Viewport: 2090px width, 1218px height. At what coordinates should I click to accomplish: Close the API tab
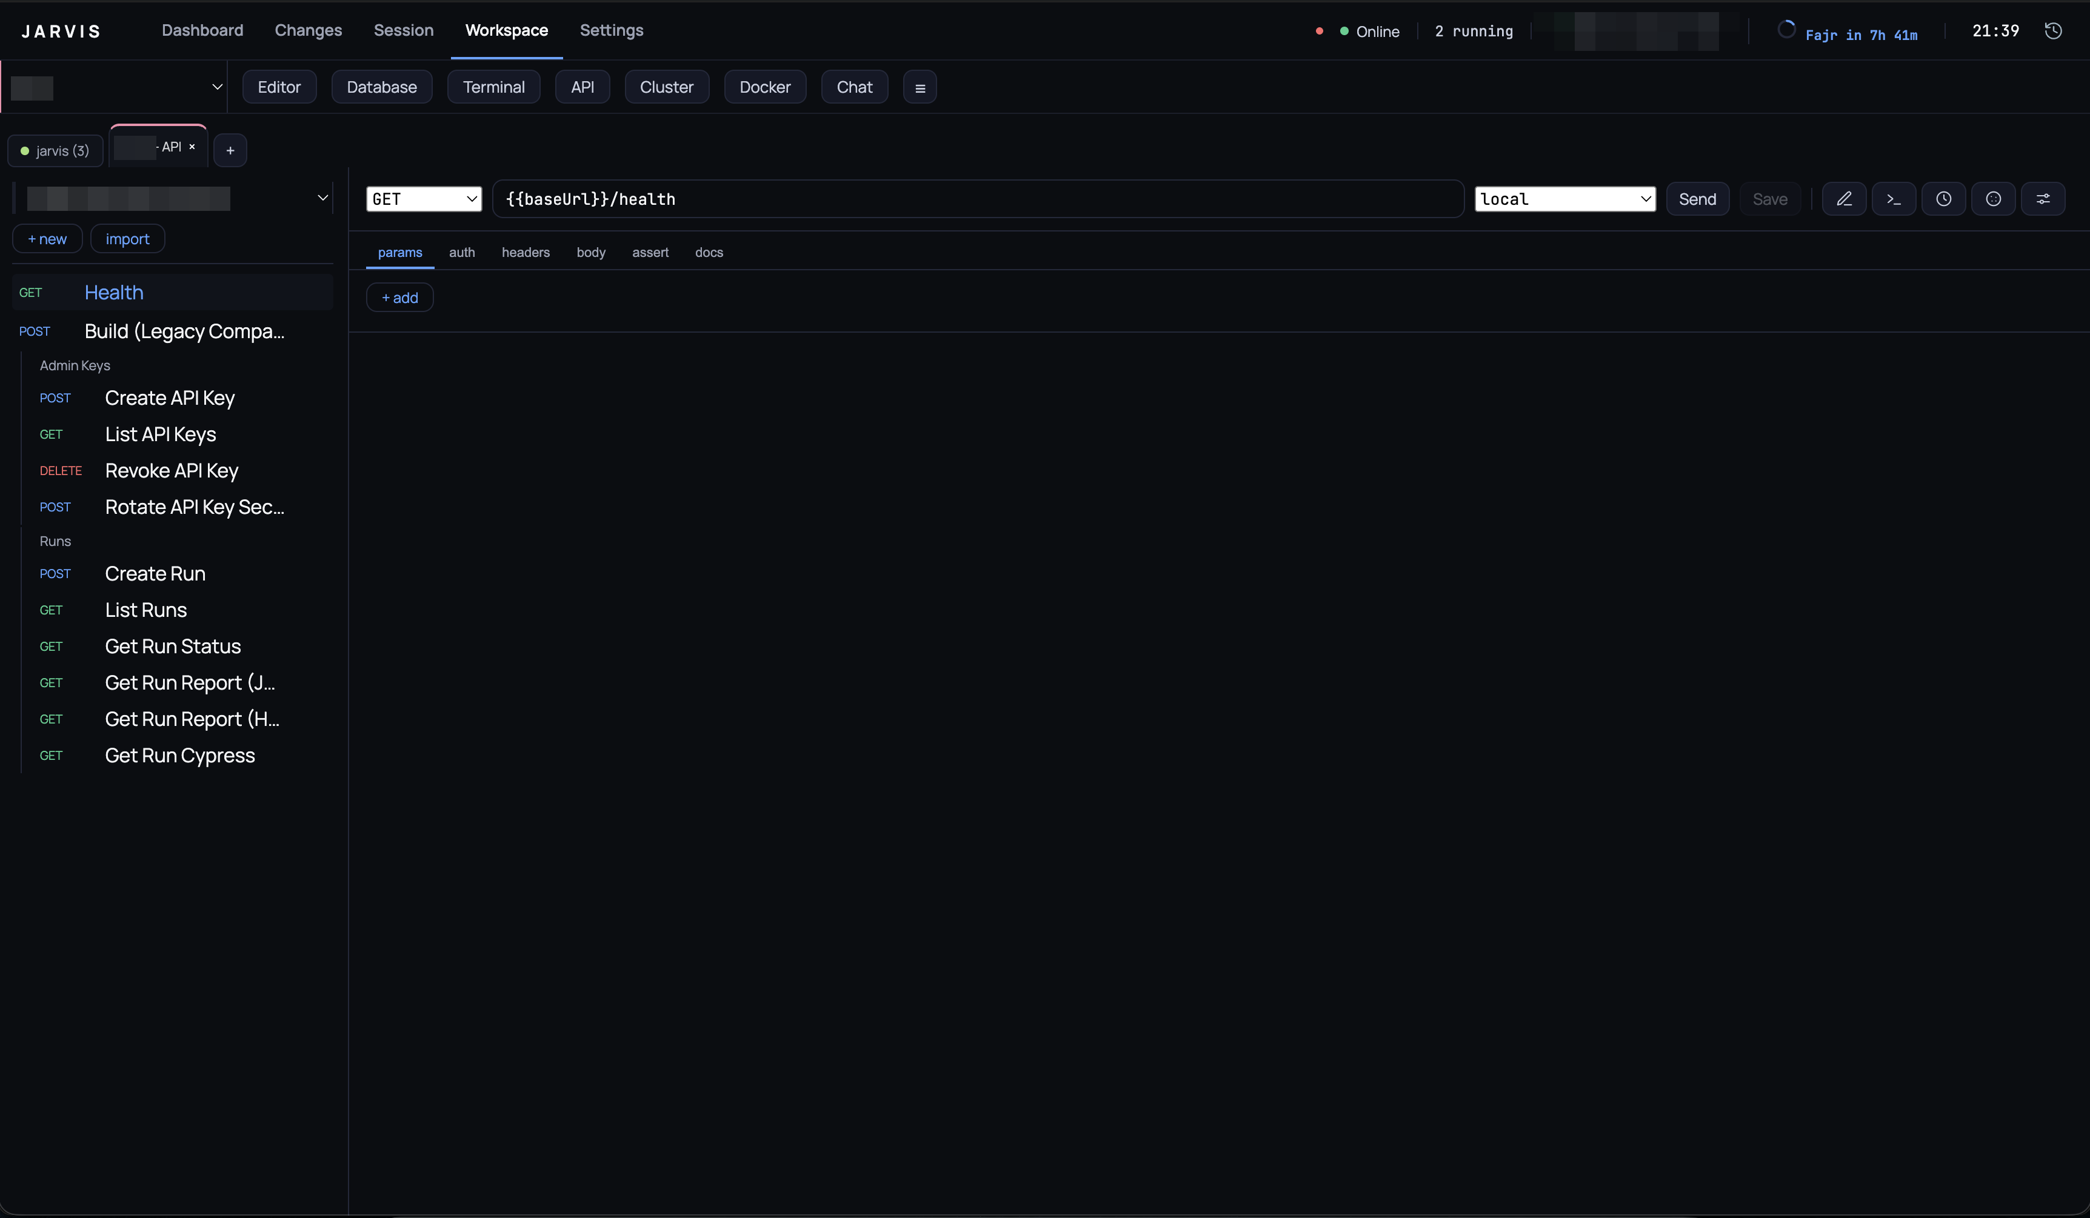point(192,146)
